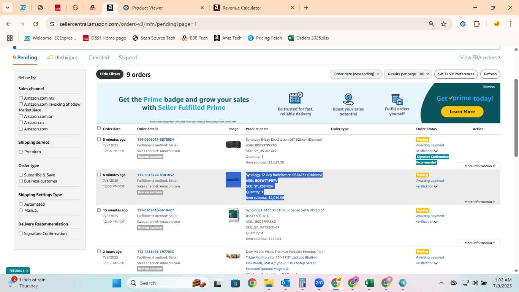Close the Feedback widget
Viewport: 519px width, 292px height.
pos(27,271)
